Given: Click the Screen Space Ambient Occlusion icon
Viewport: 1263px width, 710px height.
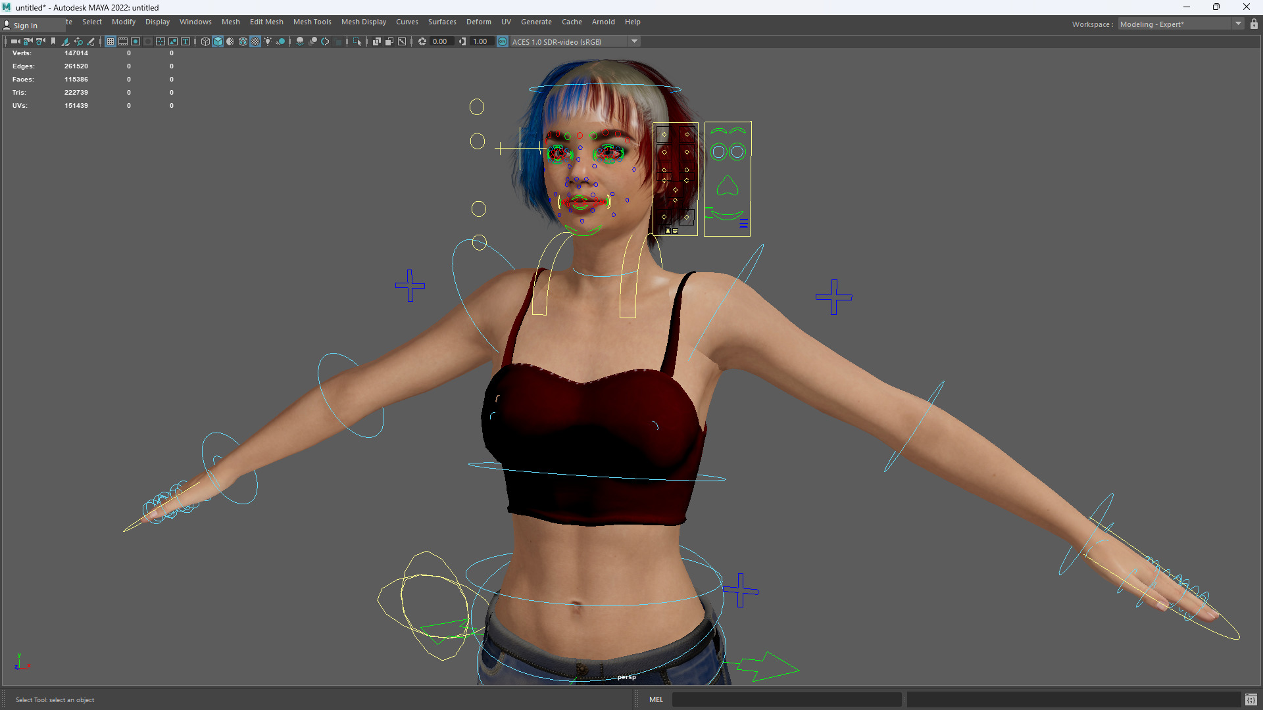Looking at the screenshot, I should point(300,41).
